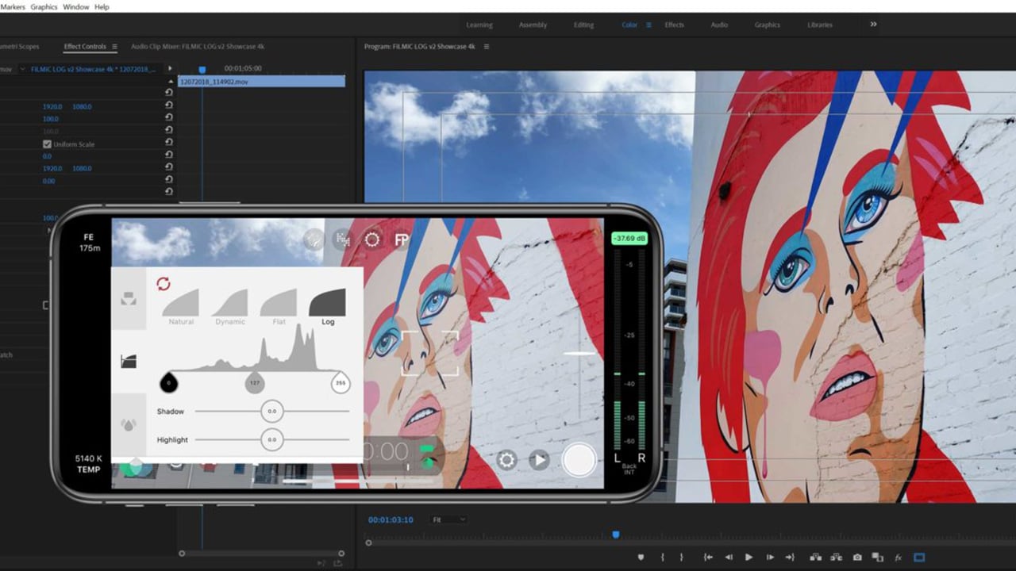Switch to the Editing workspace
1016x571 pixels.
pyautogui.click(x=583, y=25)
